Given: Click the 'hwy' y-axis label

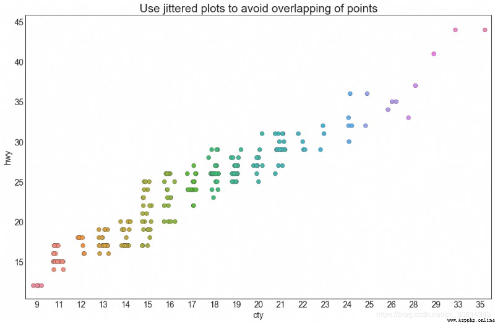Looking at the screenshot, I should point(8,158).
